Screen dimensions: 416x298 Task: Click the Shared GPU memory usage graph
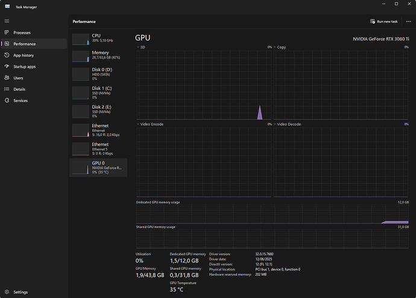(x=272, y=239)
